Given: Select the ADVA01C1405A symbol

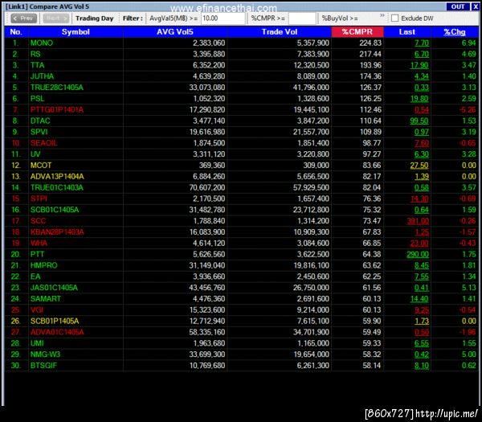Looking at the screenshot, I should [57, 332].
